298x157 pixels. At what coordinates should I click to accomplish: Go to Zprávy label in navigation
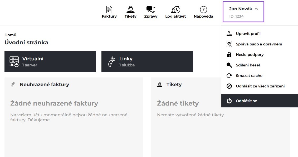pos(151,16)
